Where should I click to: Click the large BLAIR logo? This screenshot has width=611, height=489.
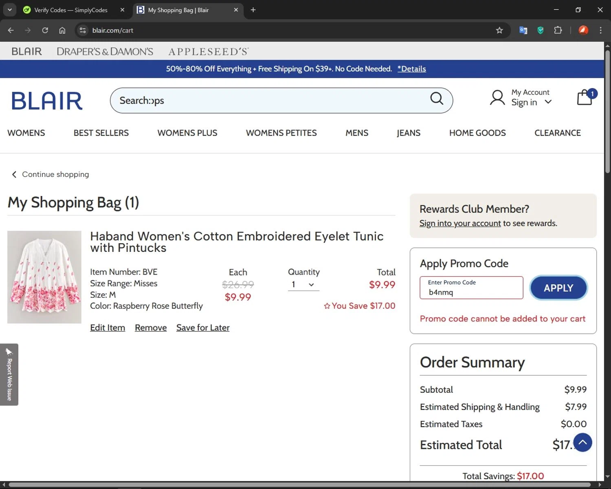point(47,101)
